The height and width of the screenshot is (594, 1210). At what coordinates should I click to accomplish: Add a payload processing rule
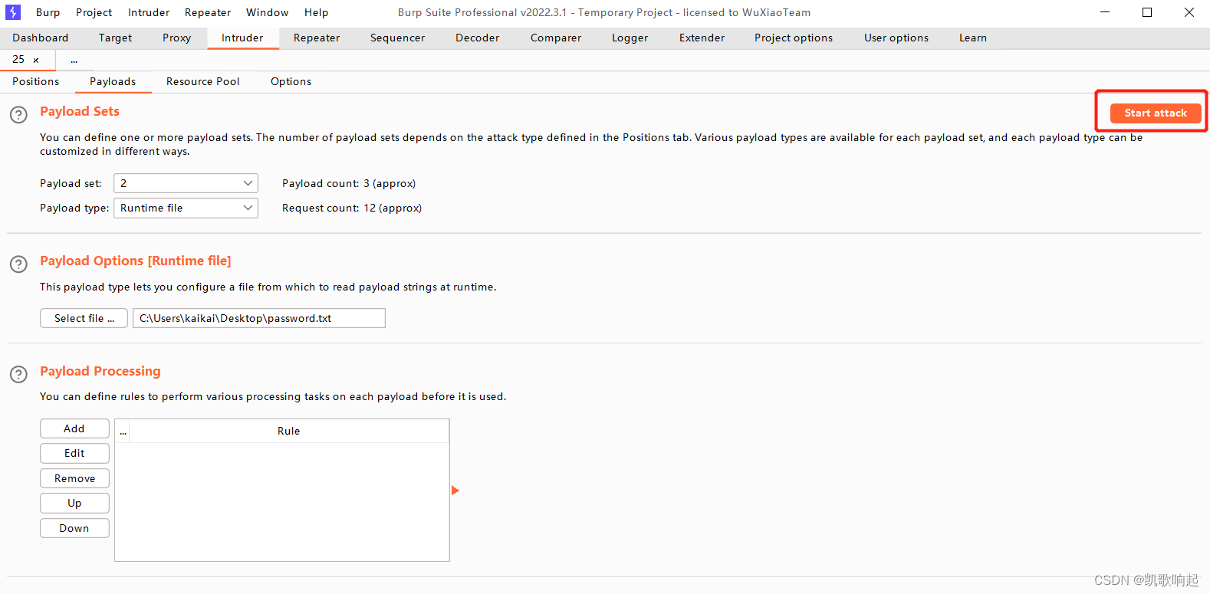pos(74,428)
